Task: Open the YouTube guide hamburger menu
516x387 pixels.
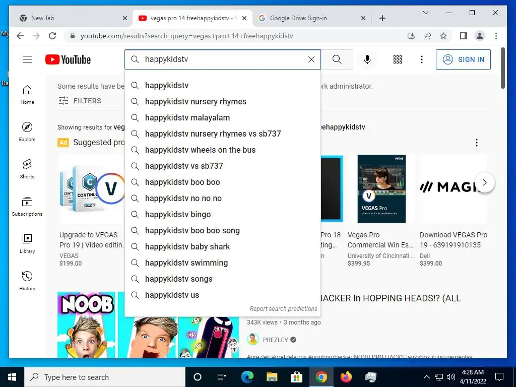Action: [x=27, y=59]
